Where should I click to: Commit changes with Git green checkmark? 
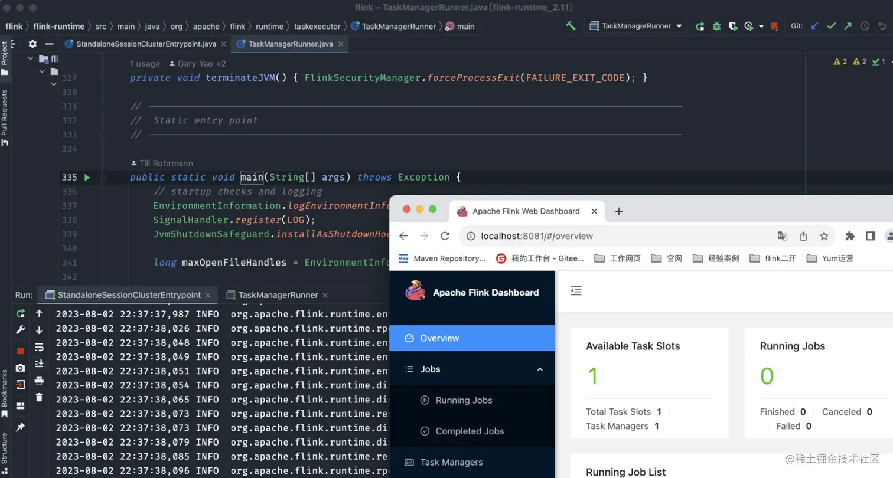(x=831, y=26)
